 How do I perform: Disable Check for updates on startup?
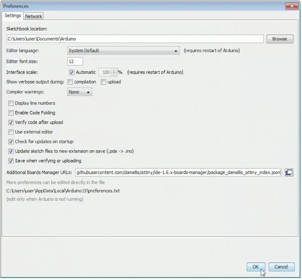pos(11,142)
